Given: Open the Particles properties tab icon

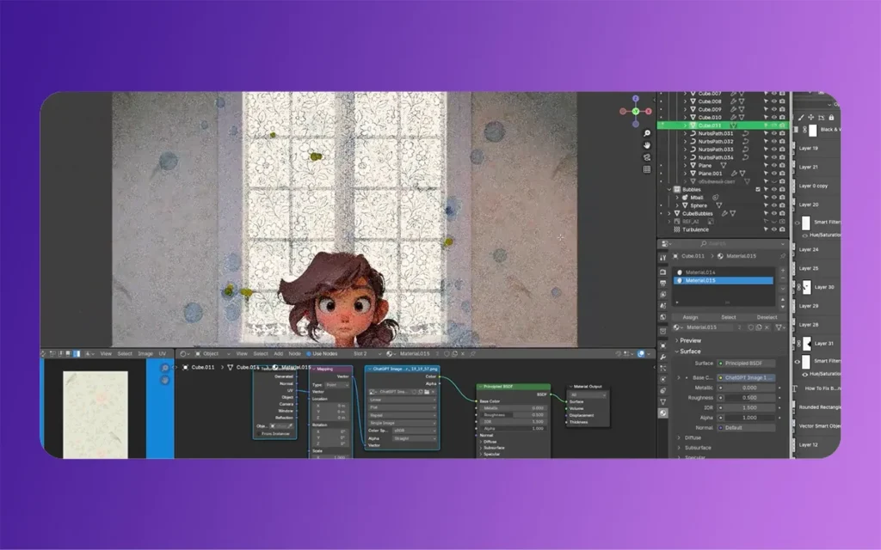Looking at the screenshot, I should coord(663,368).
